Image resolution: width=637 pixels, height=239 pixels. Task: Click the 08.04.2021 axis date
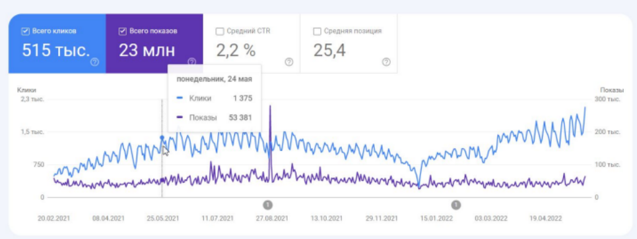click(x=108, y=219)
